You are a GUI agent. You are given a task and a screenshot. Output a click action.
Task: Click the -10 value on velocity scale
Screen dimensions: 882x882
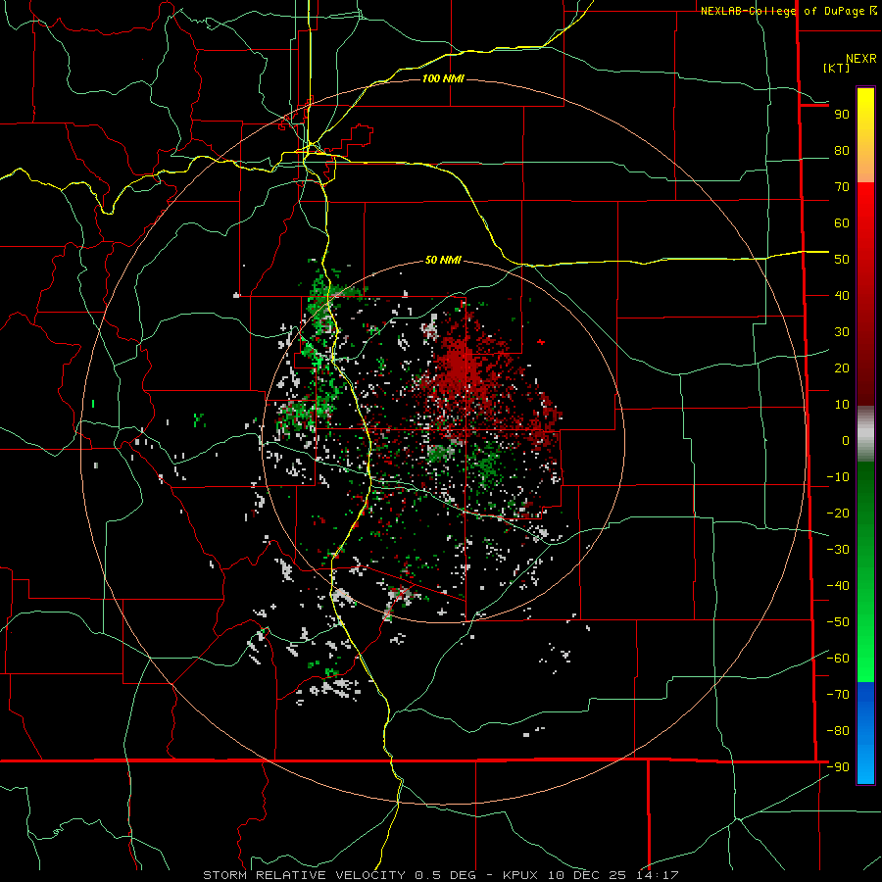tap(838, 477)
